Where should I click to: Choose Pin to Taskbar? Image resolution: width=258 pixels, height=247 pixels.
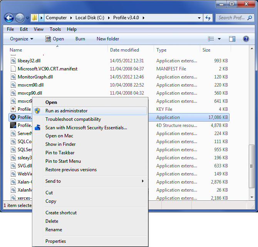click(x=90, y=153)
